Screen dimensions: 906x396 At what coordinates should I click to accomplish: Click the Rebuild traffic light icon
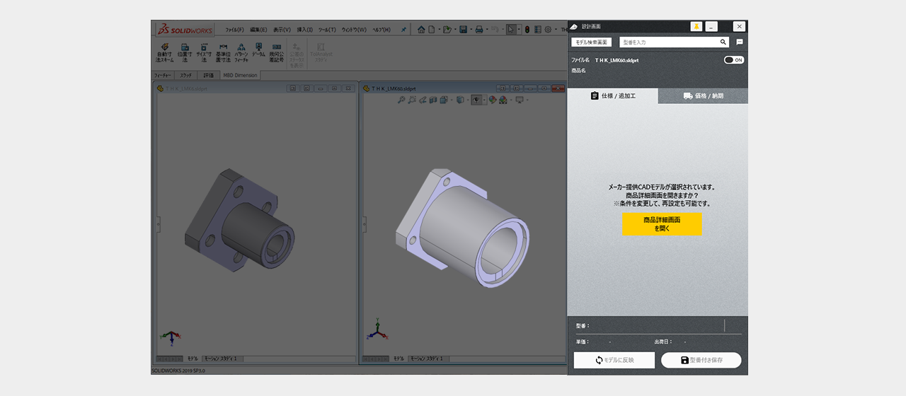(527, 30)
